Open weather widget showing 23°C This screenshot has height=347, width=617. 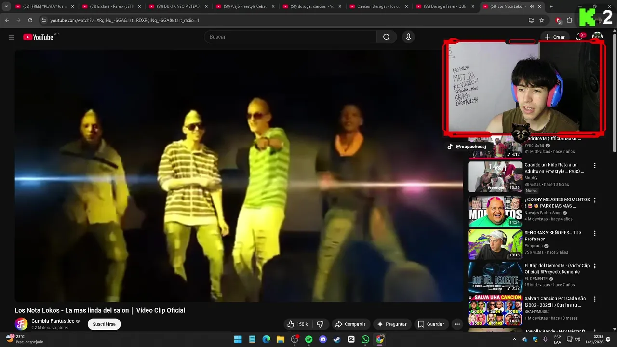[x=24, y=339]
